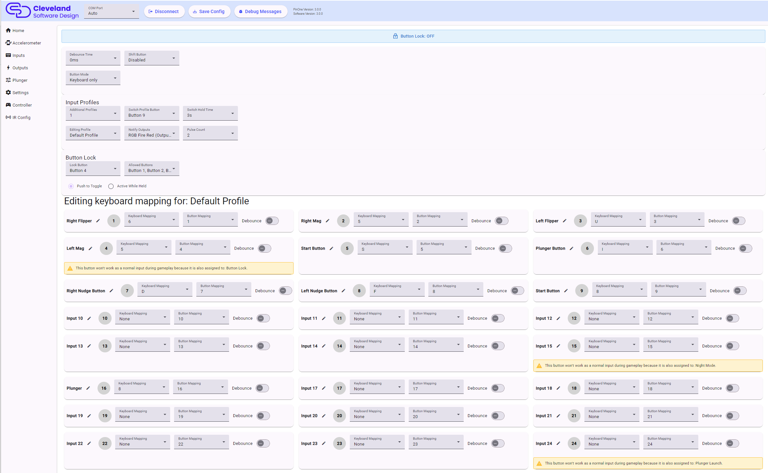Click the warning triangle on the Left Mag notice

click(70, 268)
